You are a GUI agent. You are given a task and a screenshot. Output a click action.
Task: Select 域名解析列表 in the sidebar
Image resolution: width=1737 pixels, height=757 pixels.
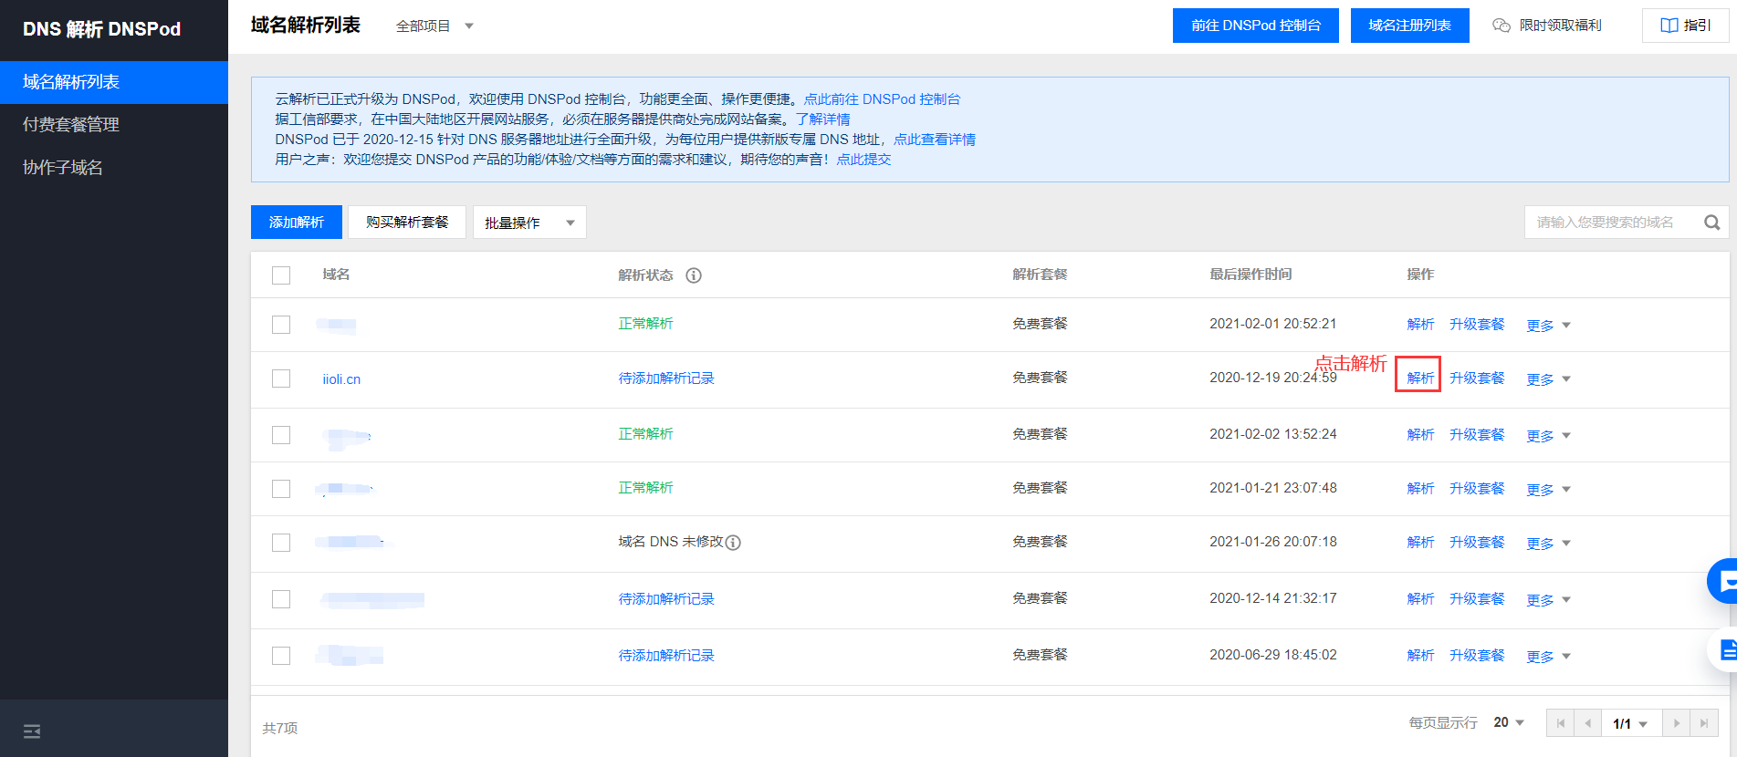pyautogui.click(x=114, y=82)
